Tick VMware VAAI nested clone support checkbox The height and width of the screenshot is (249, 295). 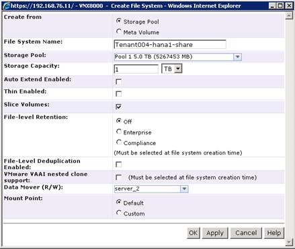[x=119, y=177]
